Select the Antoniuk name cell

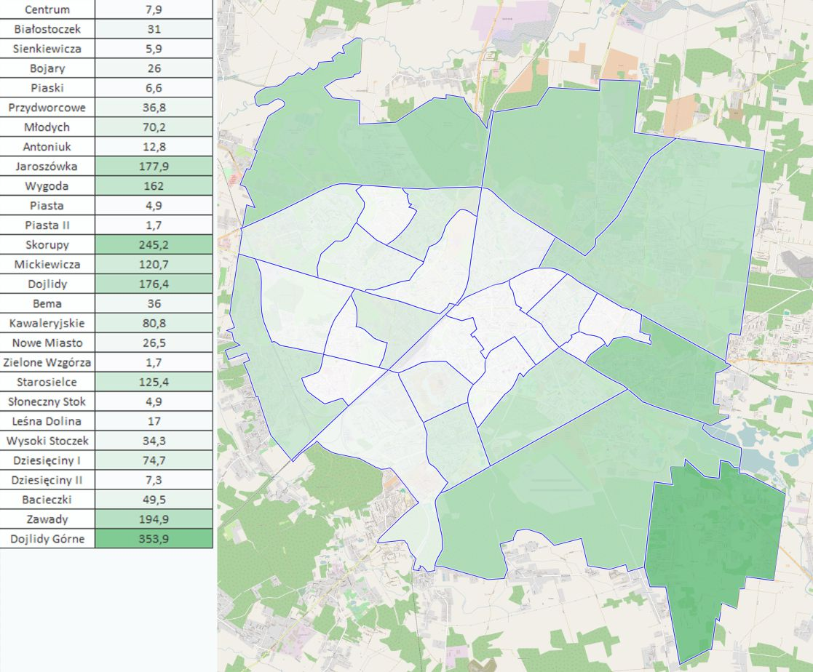tap(47, 147)
